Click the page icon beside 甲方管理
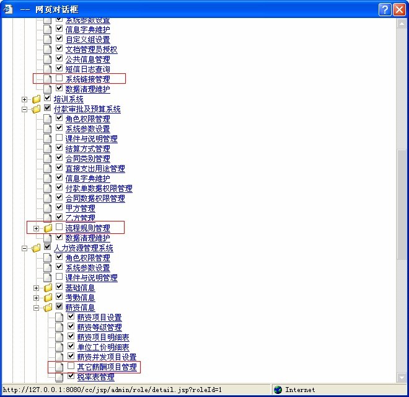The width and height of the screenshot is (409, 397). 48,208
